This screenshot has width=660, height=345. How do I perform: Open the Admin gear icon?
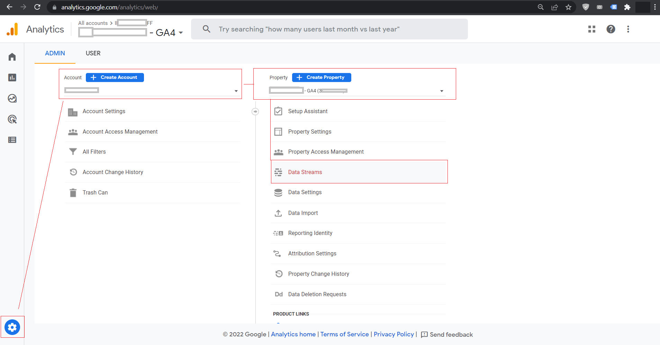click(x=12, y=327)
